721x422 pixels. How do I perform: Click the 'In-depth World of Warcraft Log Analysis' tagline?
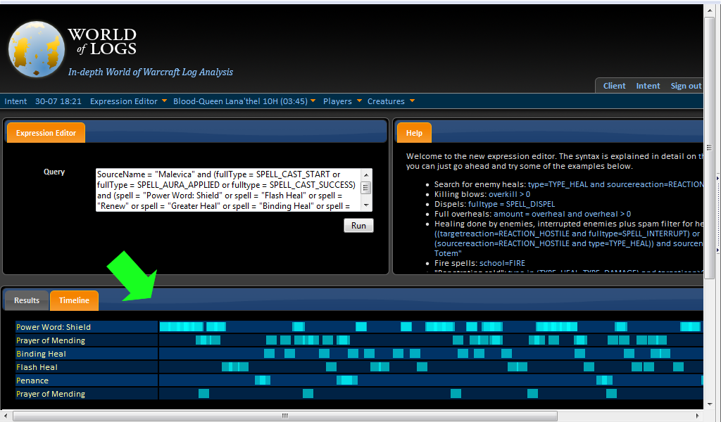coord(151,72)
